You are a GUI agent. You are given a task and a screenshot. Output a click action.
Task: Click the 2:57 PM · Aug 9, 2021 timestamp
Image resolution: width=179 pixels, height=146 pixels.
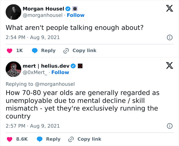(x=32, y=126)
